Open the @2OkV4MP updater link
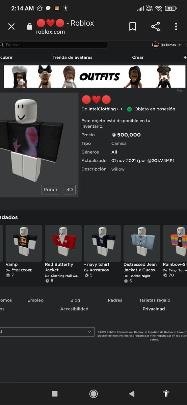Screen dimensions: 187x405 pyautogui.click(x=160, y=160)
